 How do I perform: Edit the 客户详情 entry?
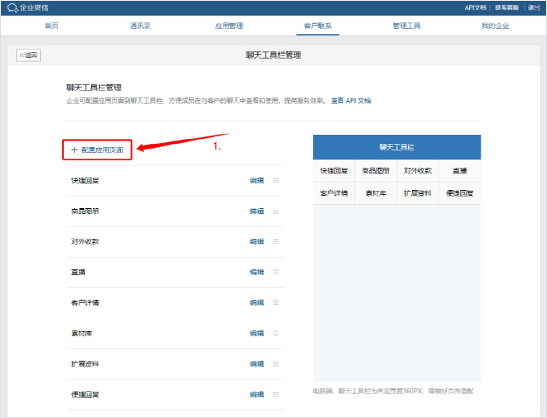pos(257,303)
